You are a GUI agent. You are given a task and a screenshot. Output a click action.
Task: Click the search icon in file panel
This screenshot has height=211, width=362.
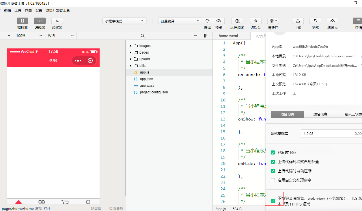[x=143, y=36]
